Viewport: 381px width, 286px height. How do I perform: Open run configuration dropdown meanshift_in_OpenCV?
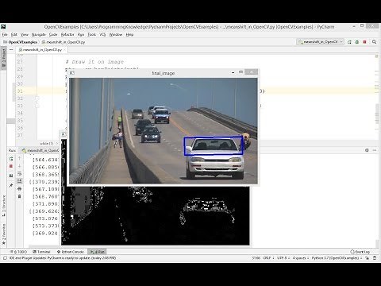[320, 42]
